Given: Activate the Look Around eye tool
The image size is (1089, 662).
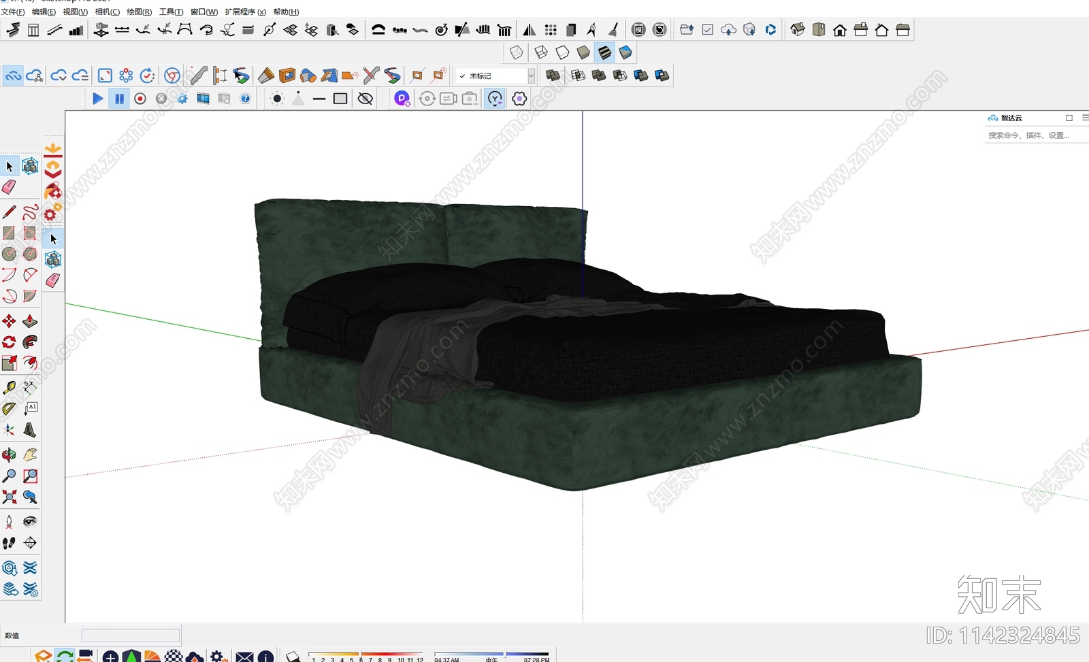Looking at the screenshot, I should click(x=30, y=522).
